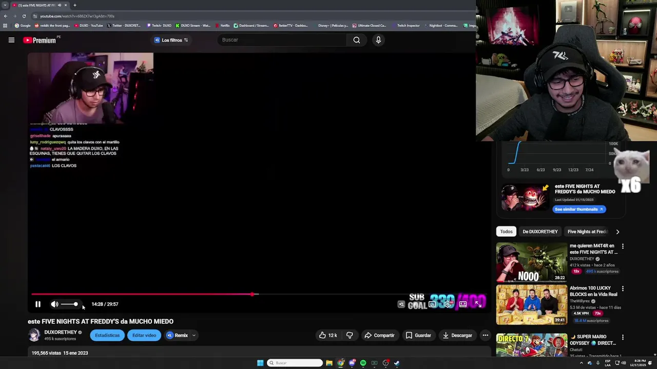Reload the browser page

24,16
